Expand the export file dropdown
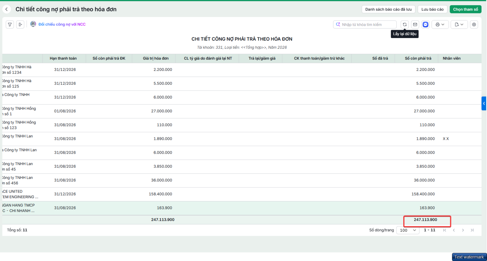 459,25
